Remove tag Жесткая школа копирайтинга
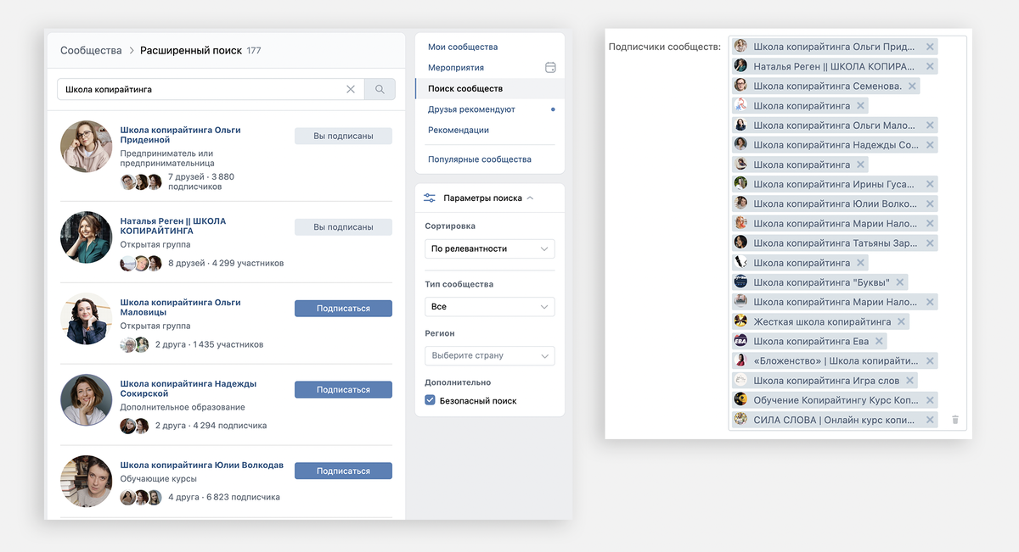 pos(902,321)
